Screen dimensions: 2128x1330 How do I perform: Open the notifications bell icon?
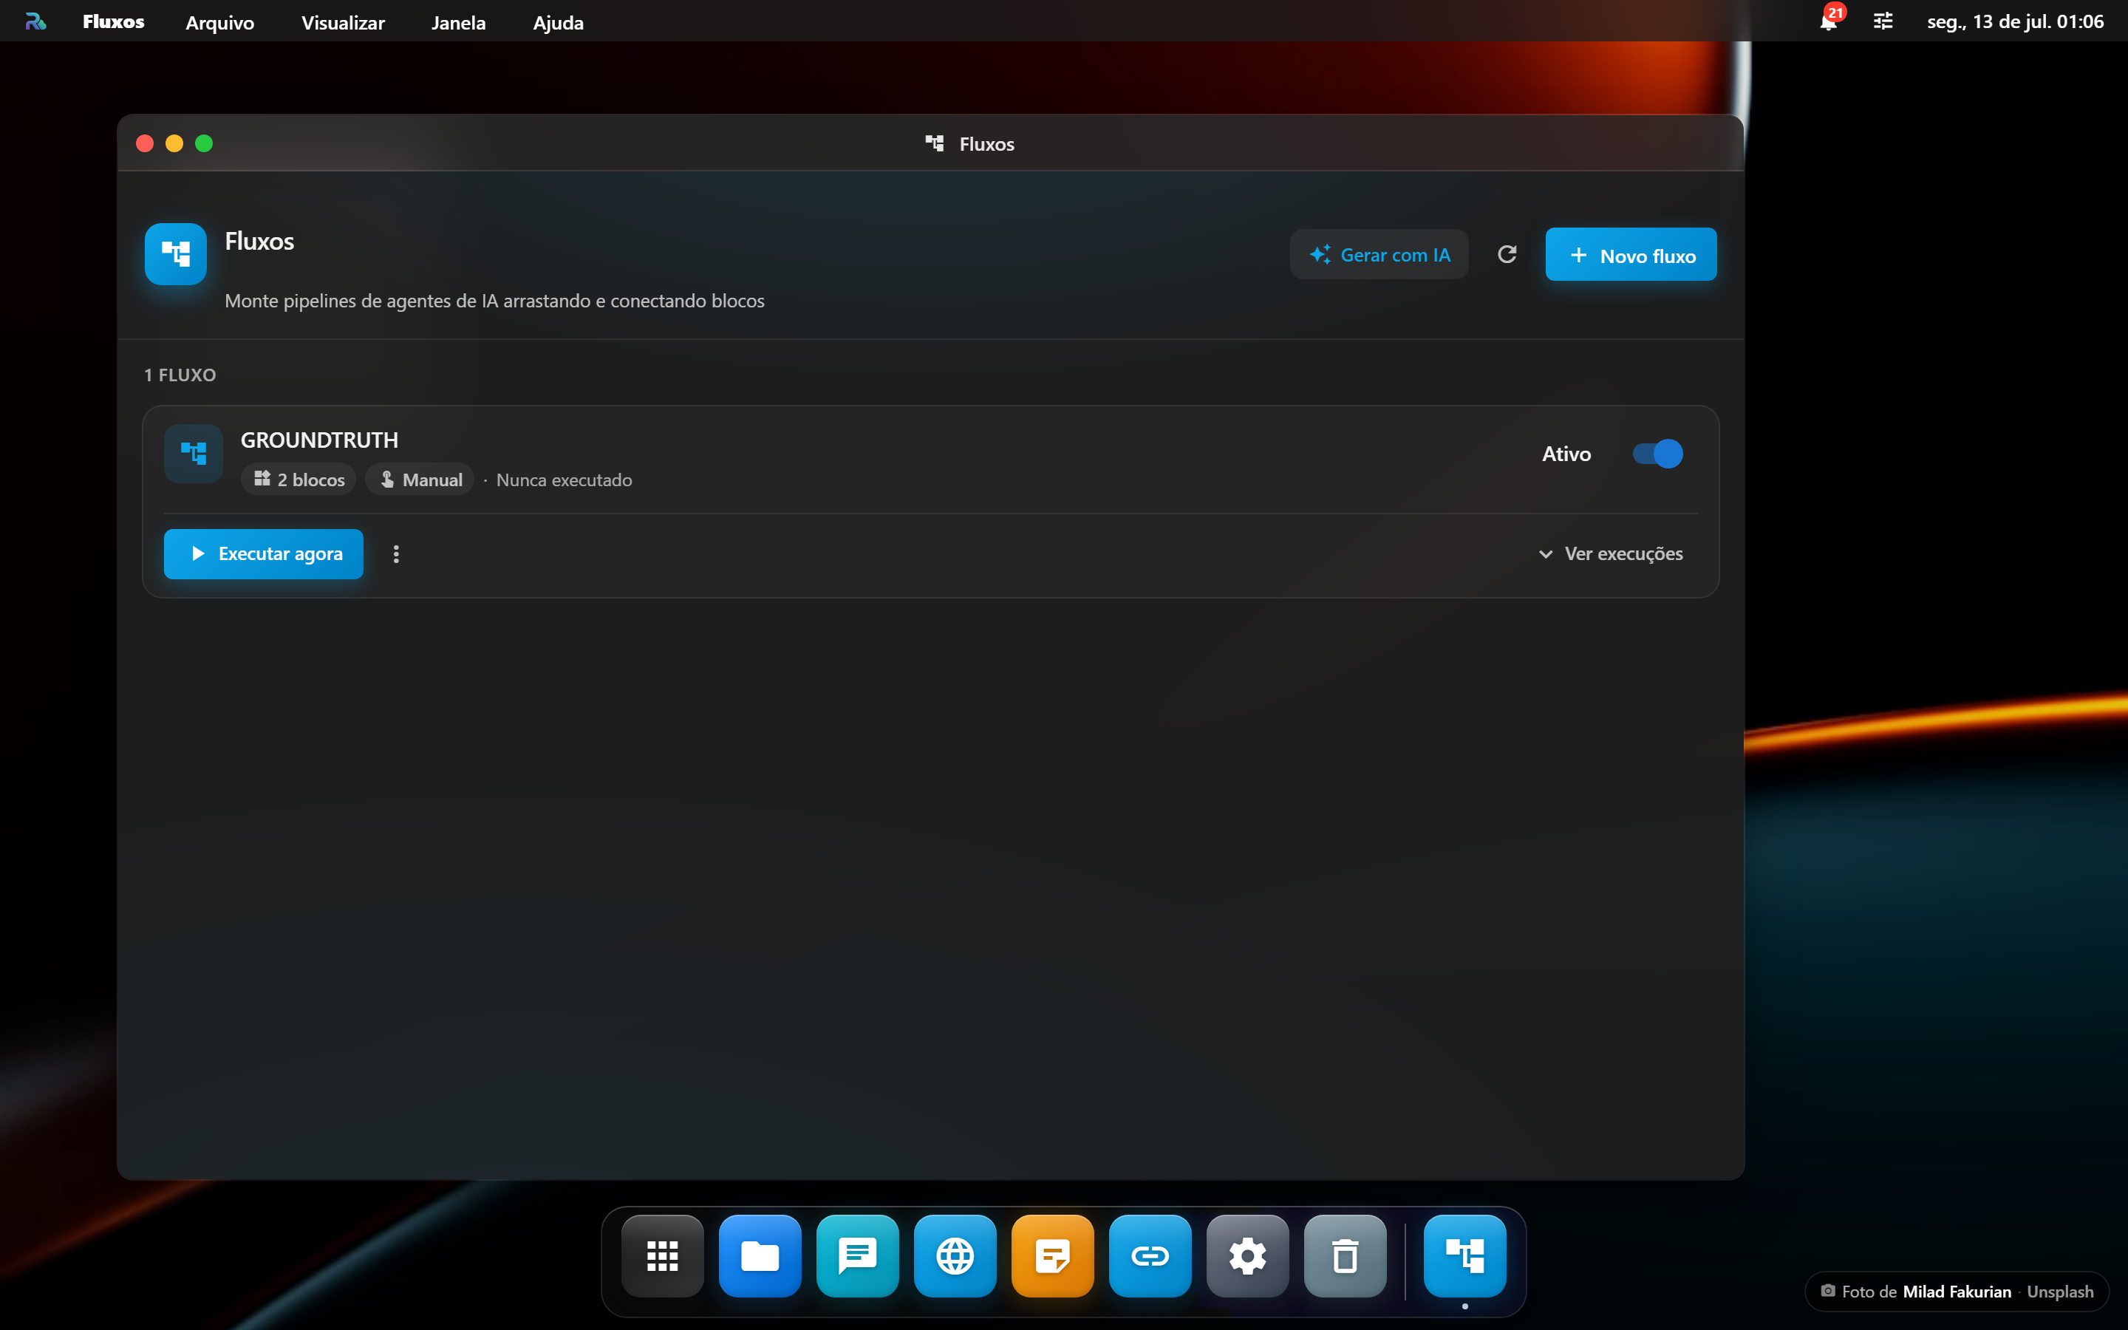pos(1828,21)
